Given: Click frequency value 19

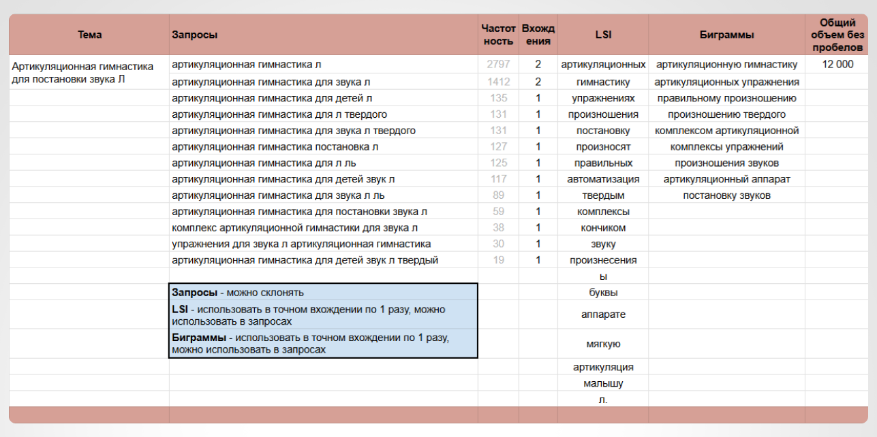Looking at the screenshot, I should tap(499, 260).
